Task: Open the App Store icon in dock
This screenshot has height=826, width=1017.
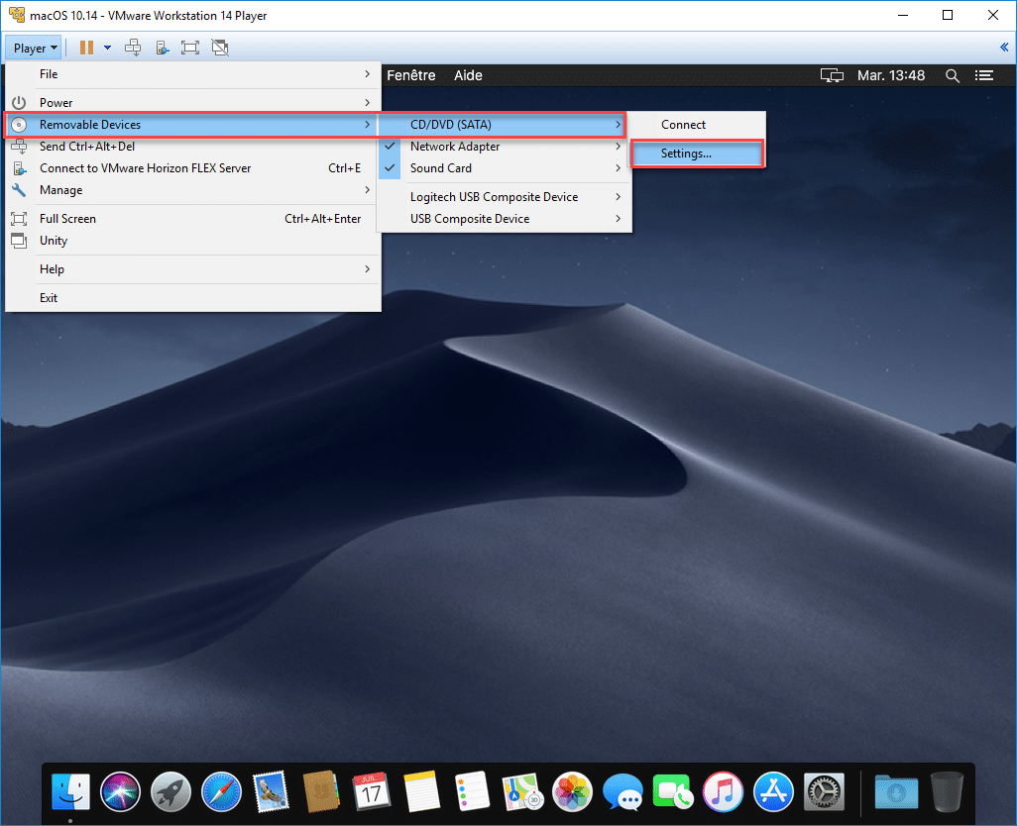Action: coord(773,791)
